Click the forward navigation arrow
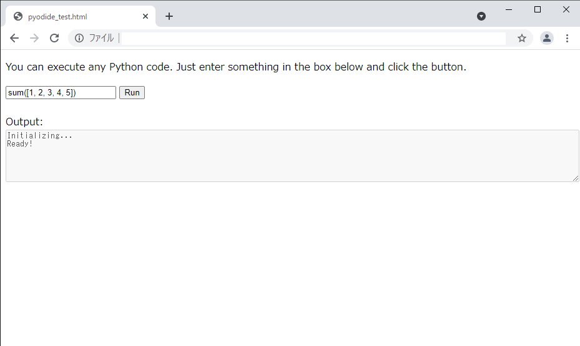 pyautogui.click(x=34, y=38)
